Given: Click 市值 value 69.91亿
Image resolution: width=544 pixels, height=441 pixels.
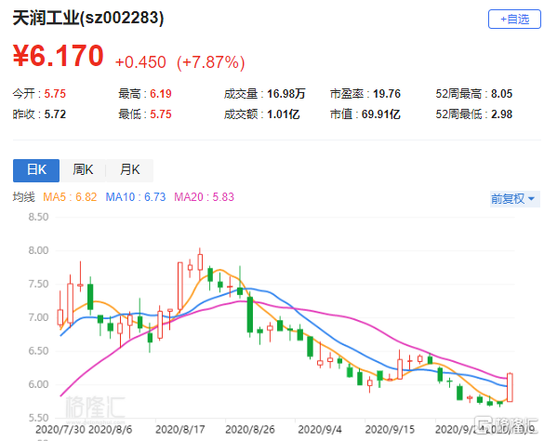Looking at the screenshot, I should 381,114.
